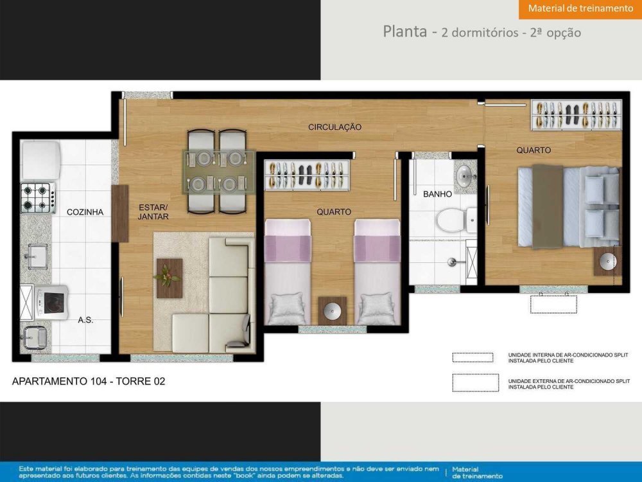The width and height of the screenshot is (642, 482).
Task: Select the glass dining table with plates
Action: [x=219, y=172]
